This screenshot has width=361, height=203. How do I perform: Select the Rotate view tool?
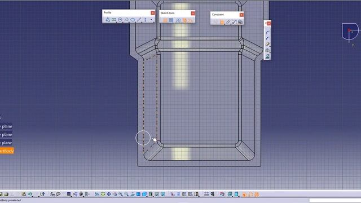point(115,194)
